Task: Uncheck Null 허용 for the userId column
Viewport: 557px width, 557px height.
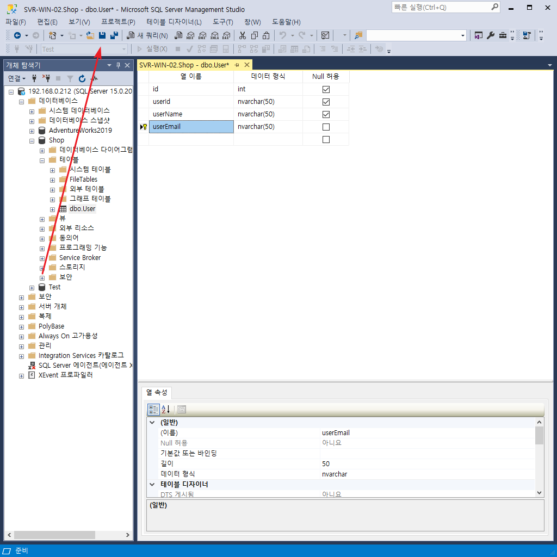Action: click(x=326, y=102)
